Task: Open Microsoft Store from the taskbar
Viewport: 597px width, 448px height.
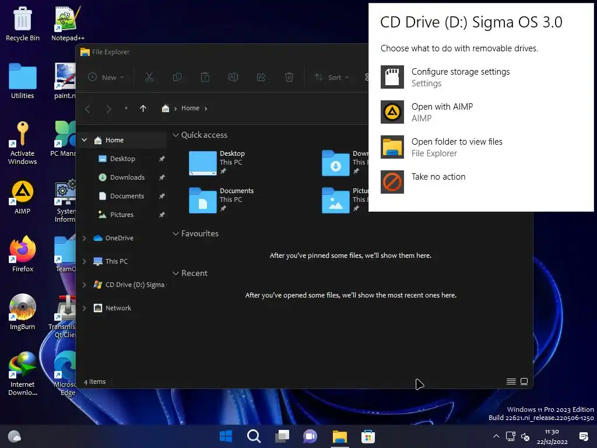Action: 368,436
